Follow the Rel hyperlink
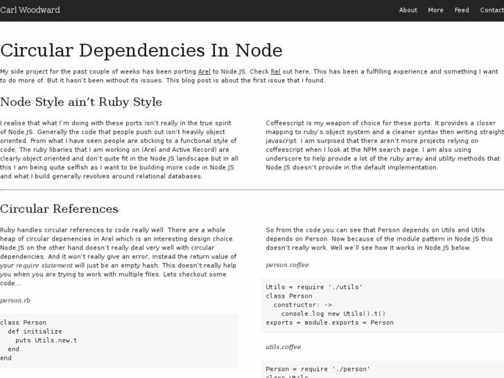Viewport: 504px width, 378px height. pyautogui.click(x=275, y=71)
